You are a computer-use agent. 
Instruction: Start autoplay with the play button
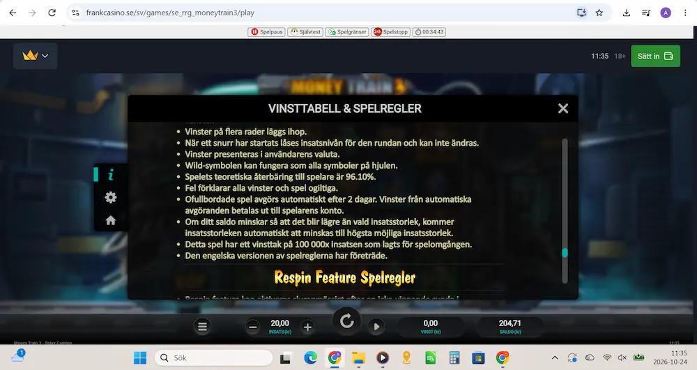tap(376, 327)
